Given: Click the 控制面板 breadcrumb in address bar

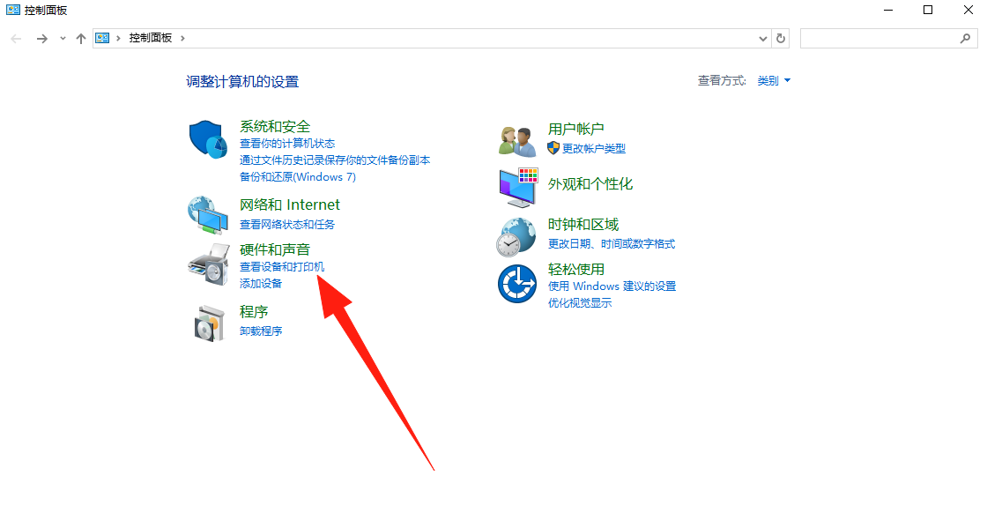Looking at the screenshot, I should 151,39.
